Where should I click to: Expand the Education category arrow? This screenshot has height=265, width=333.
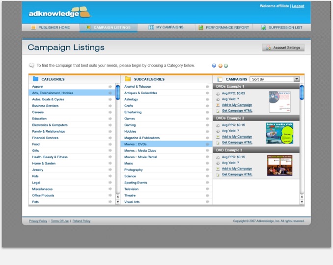[110, 119]
